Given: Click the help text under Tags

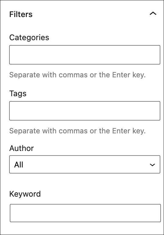Looking at the screenshot, I should click(77, 131).
